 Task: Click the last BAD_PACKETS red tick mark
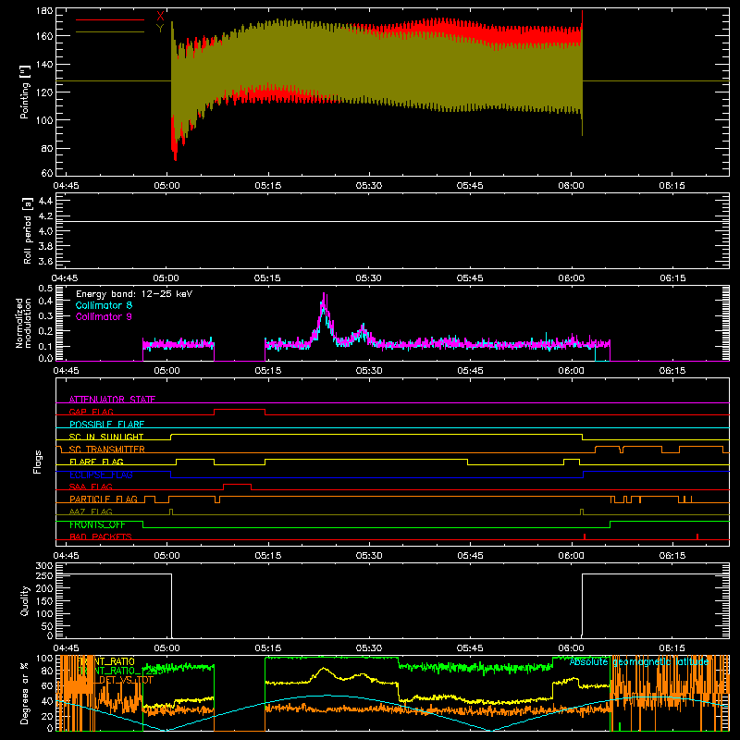point(697,536)
